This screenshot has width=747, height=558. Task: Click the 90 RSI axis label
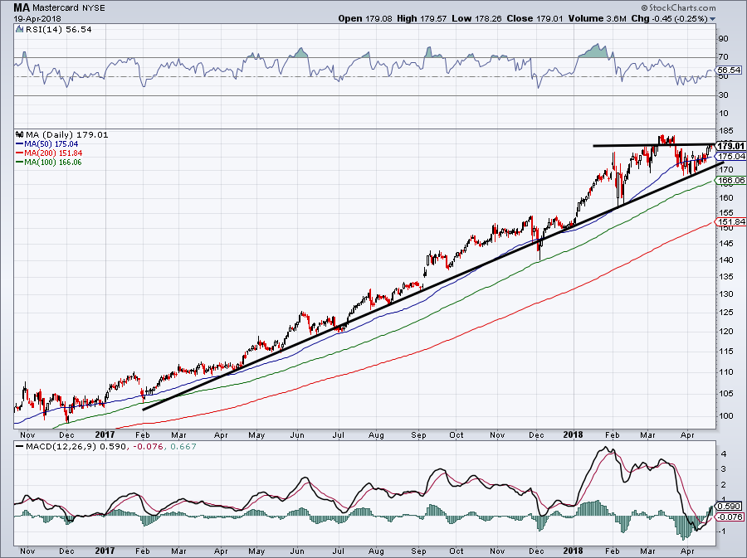point(723,39)
